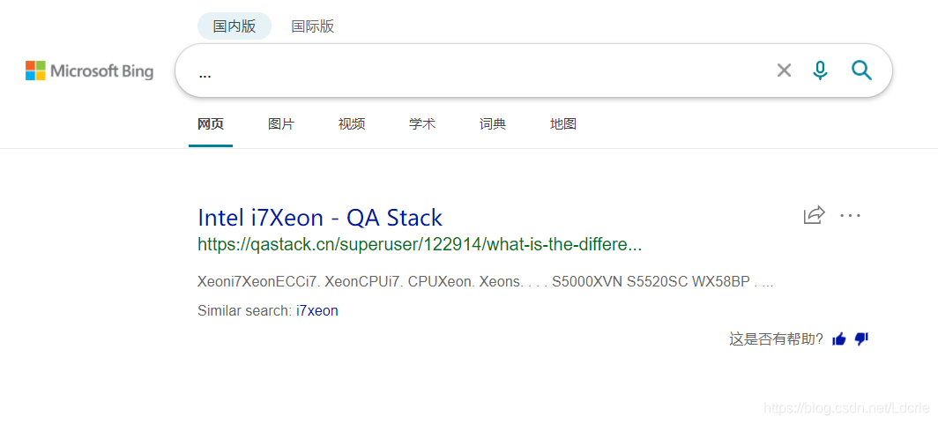Start voice search with the microphone icon
This screenshot has width=938, height=424.
click(x=820, y=71)
